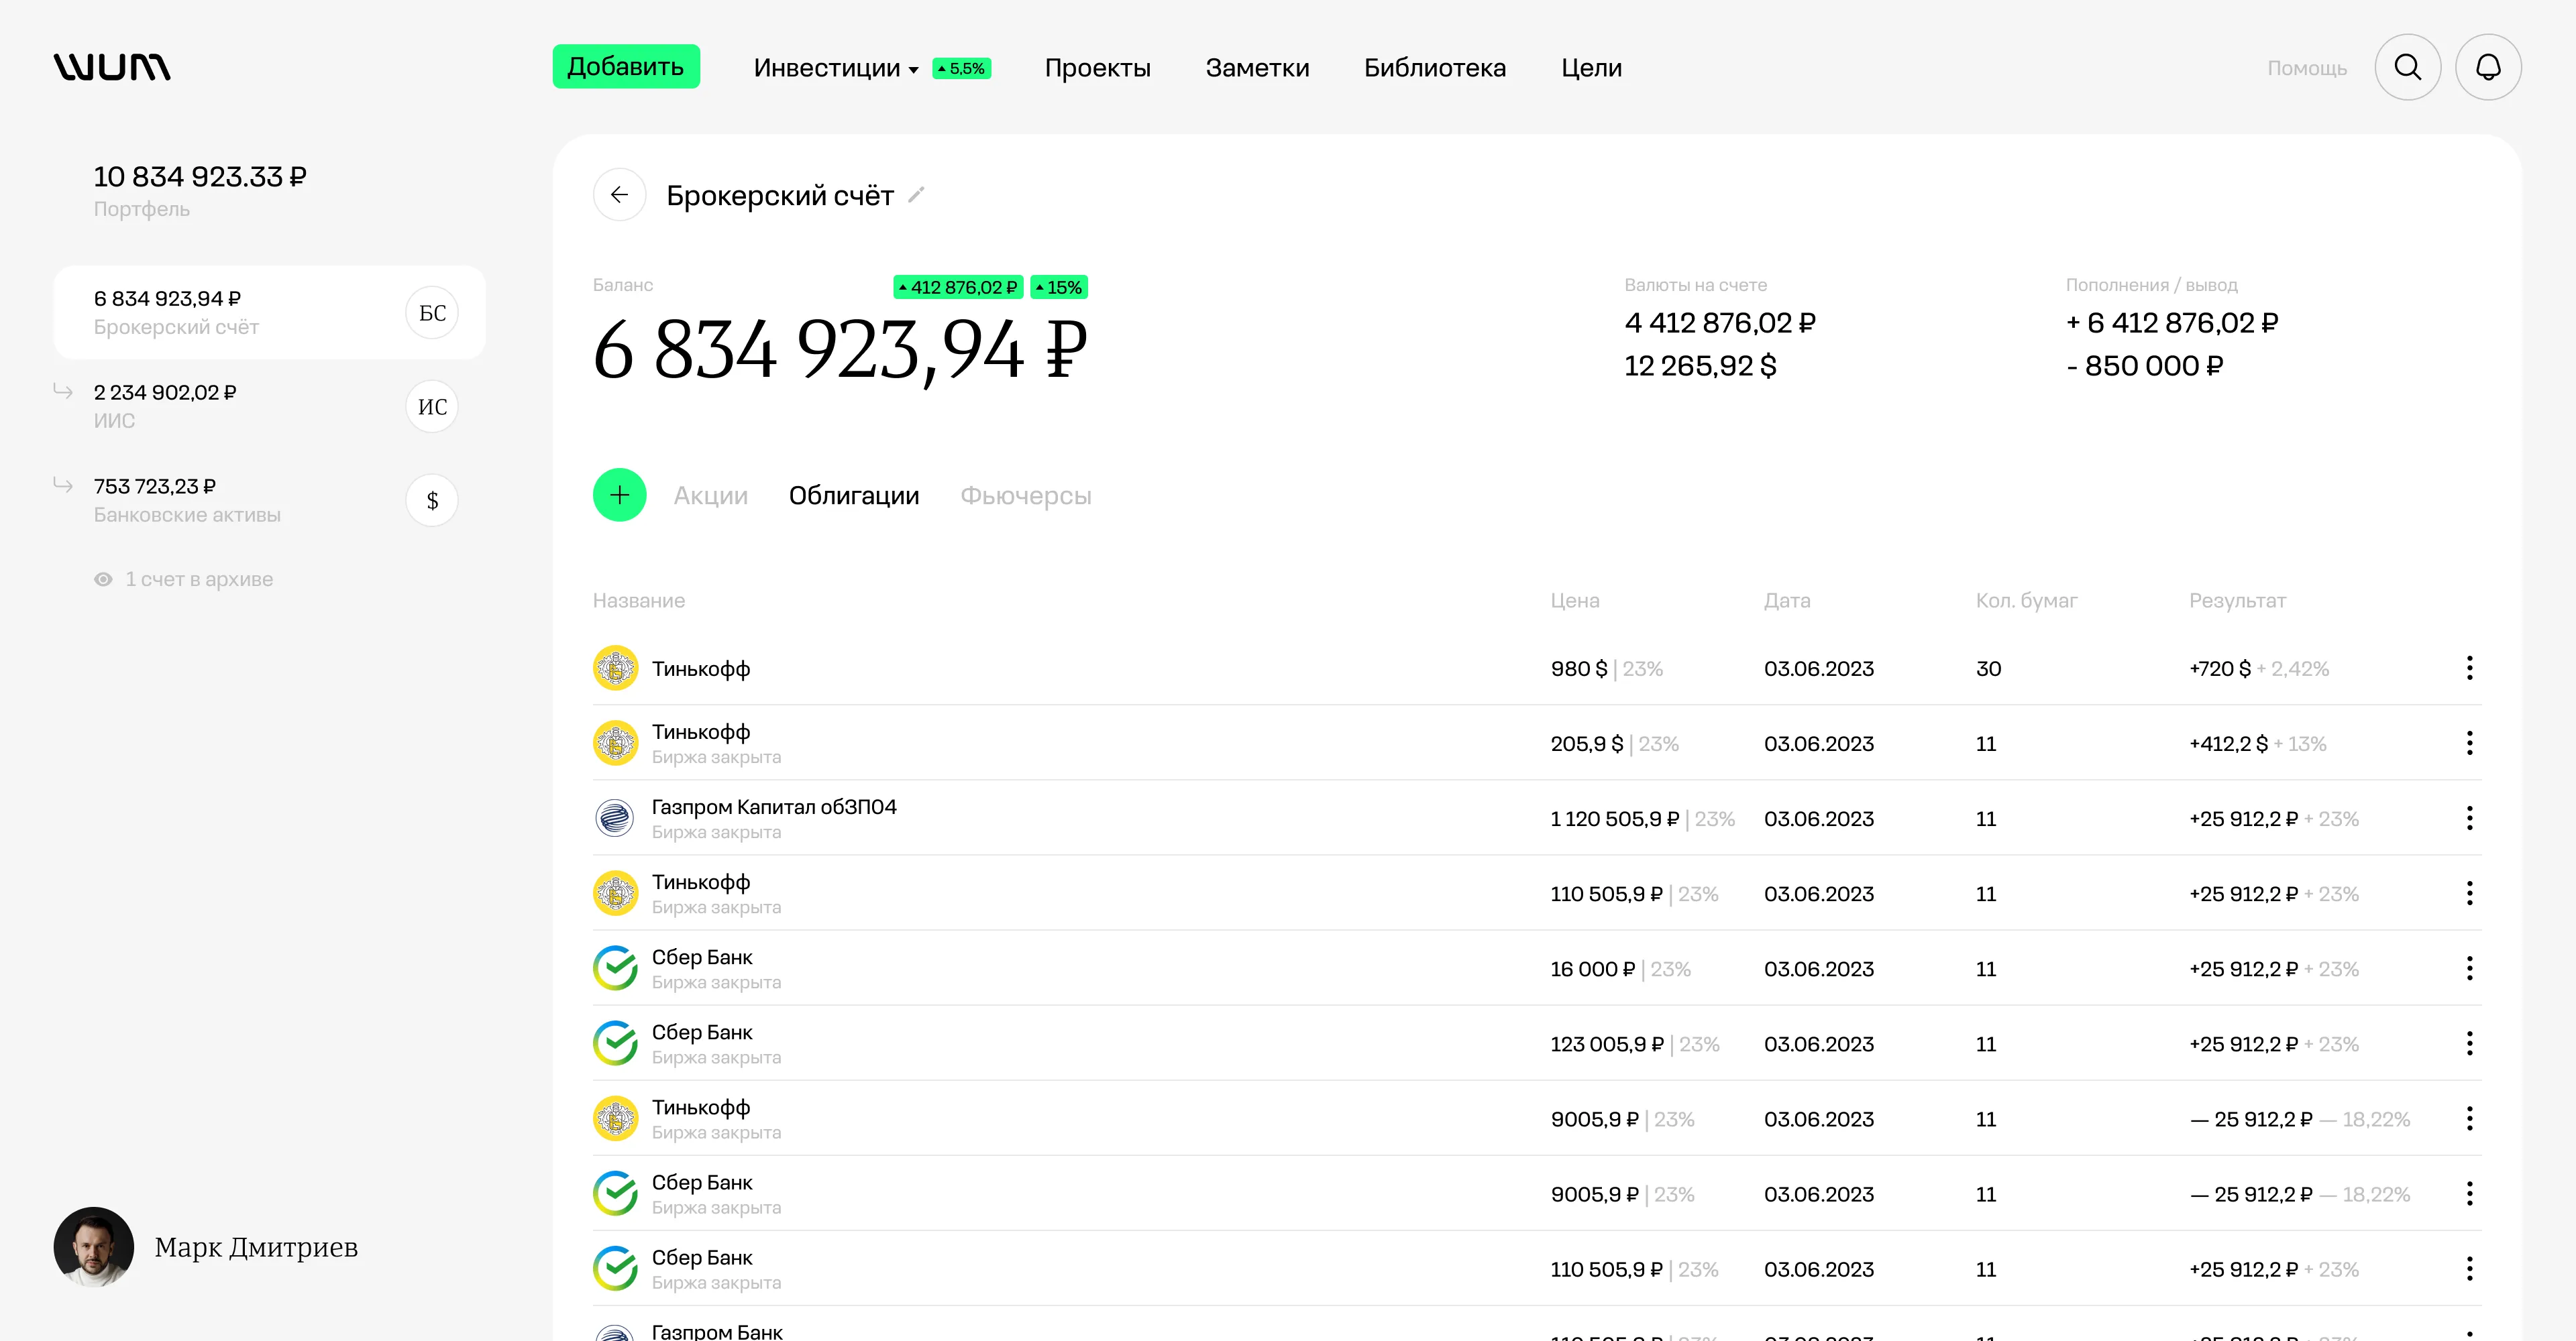Open the Цели menu item
This screenshot has height=1341, width=2576.
tap(1591, 68)
